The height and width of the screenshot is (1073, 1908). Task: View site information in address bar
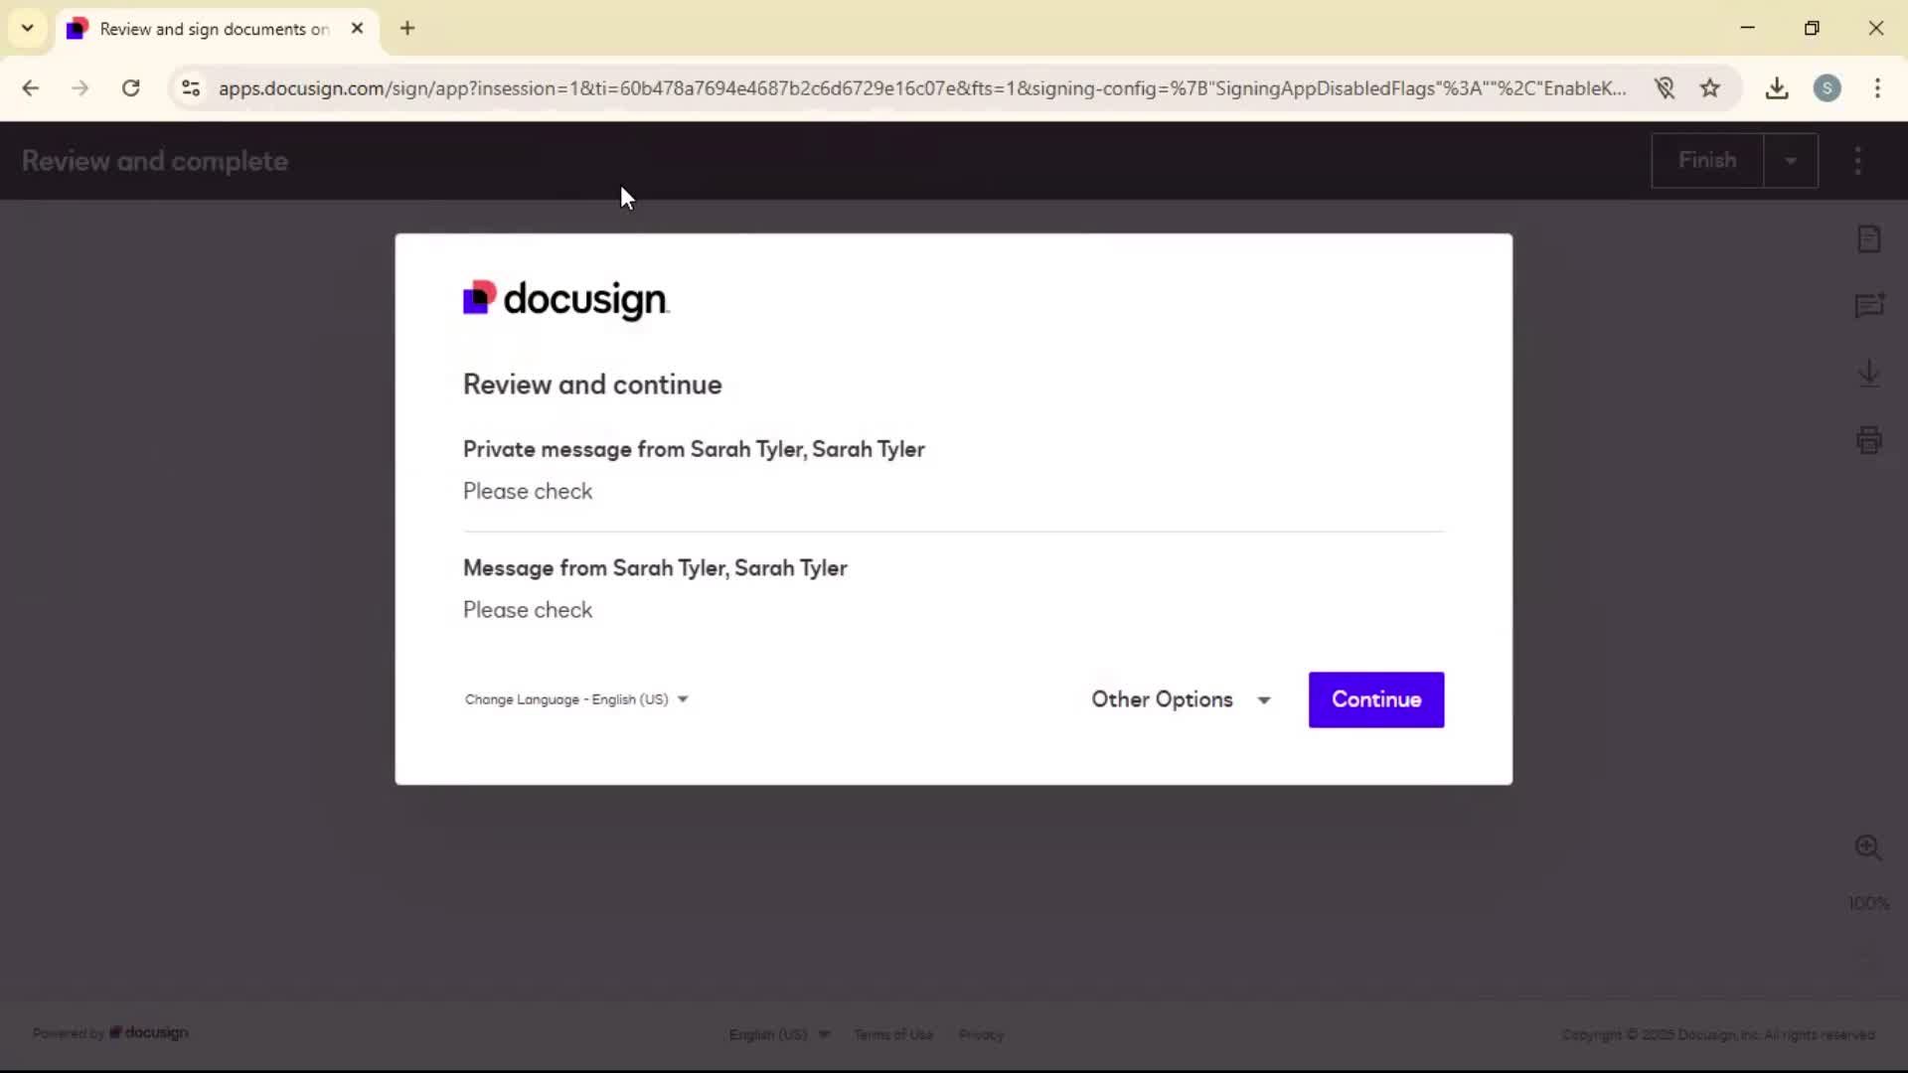(191, 88)
